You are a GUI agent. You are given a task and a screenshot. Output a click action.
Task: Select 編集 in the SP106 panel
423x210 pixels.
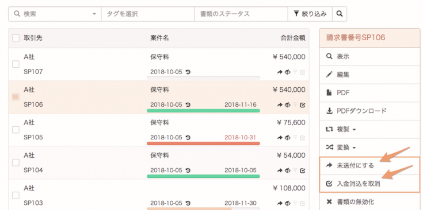[x=369, y=75]
